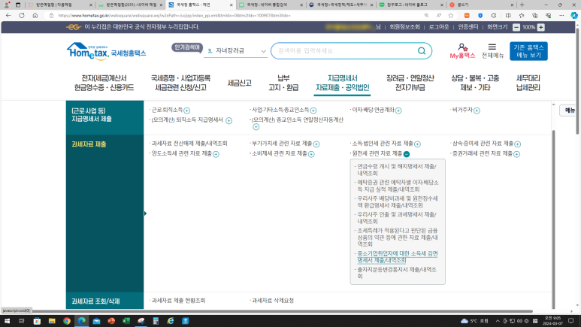
Task: Open 납부 고지·환급 menu
Action: pyautogui.click(x=283, y=83)
